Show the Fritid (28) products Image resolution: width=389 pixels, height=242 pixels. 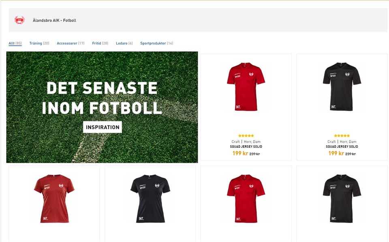click(x=100, y=43)
